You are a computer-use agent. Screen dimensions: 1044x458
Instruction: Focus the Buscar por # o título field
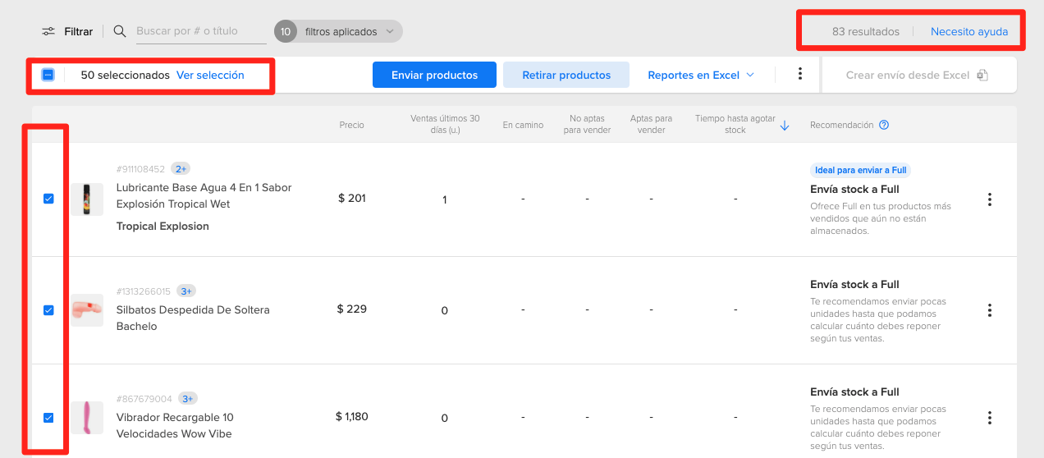point(200,31)
